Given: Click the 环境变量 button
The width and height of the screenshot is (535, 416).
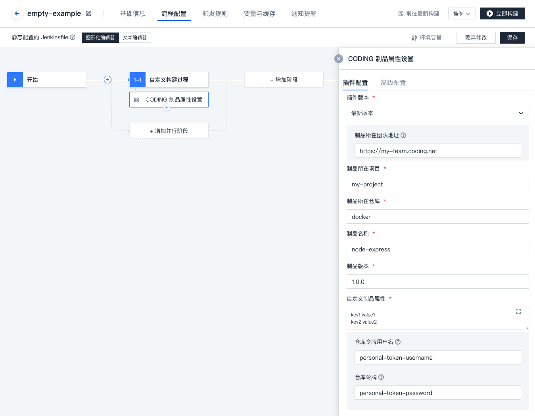Looking at the screenshot, I should 427,38.
